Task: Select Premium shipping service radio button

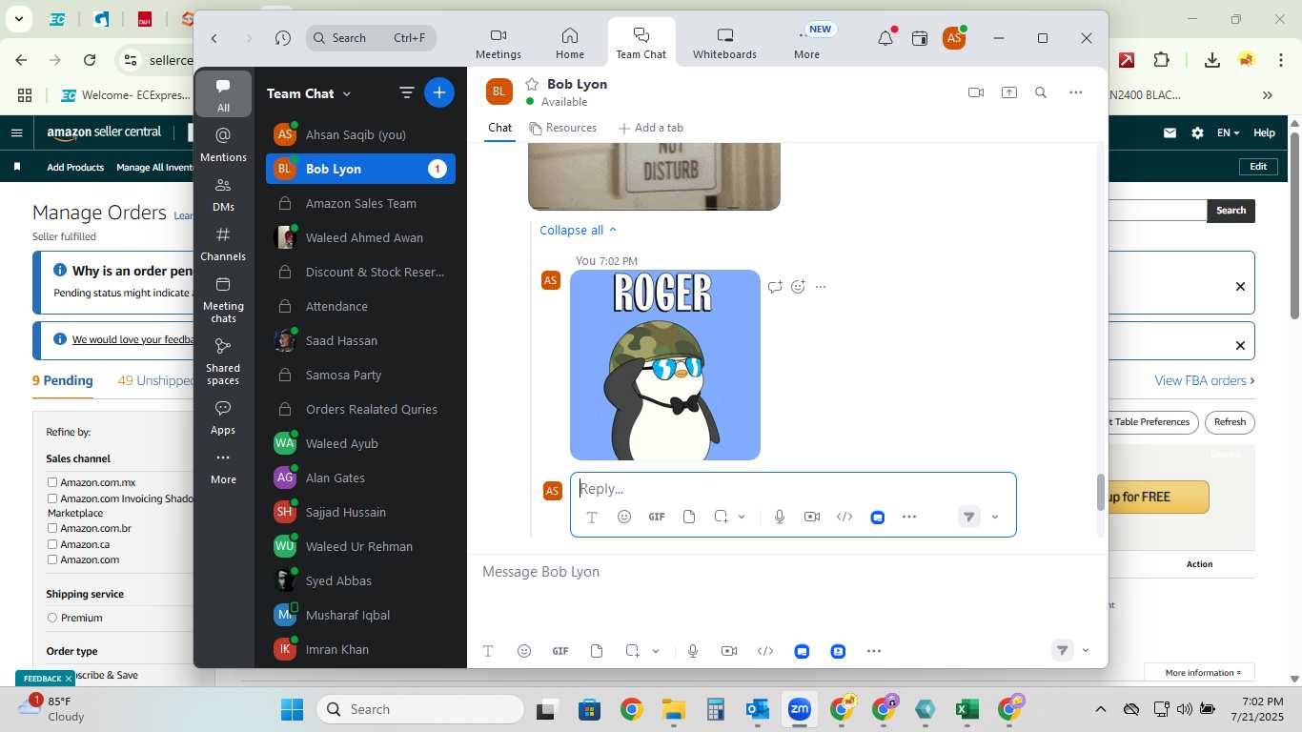Action: pyautogui.click(x=52, y=618)
